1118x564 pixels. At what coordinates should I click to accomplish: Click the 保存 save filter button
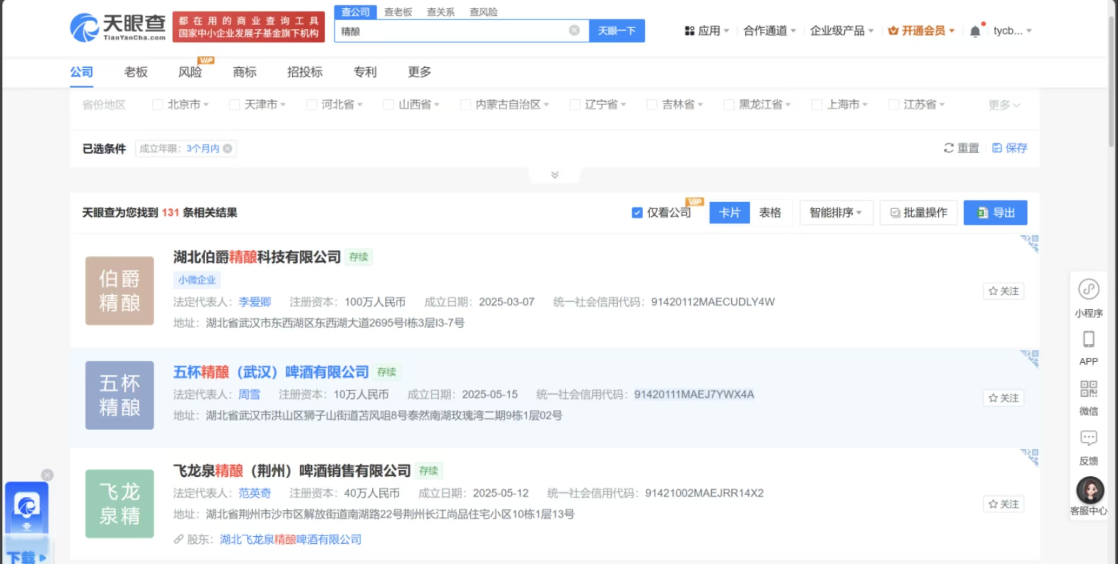coord(1009,148)
